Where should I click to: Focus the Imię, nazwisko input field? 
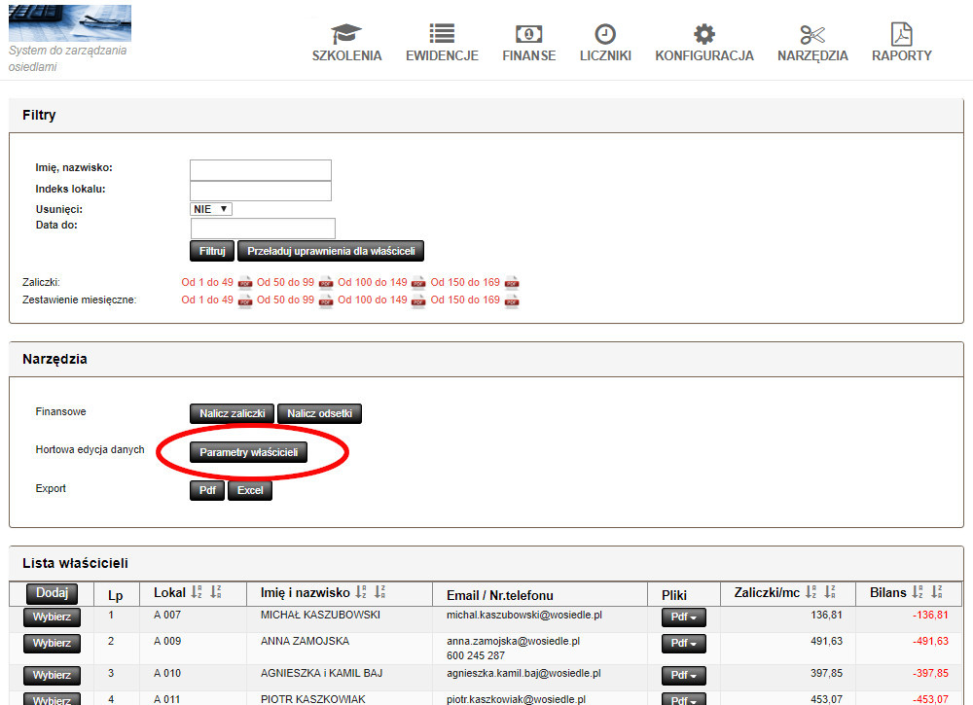point(261,170)
